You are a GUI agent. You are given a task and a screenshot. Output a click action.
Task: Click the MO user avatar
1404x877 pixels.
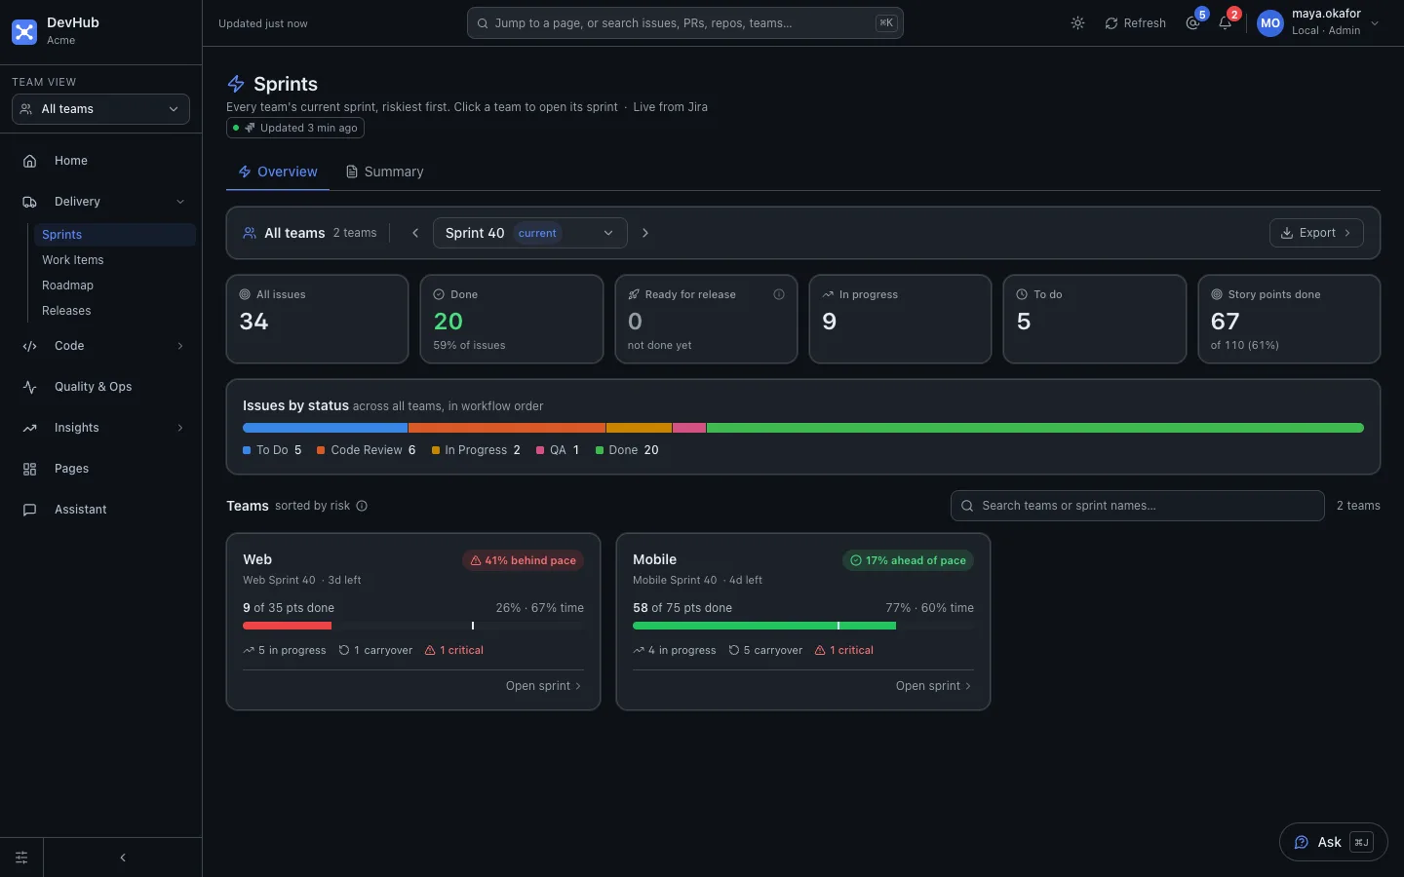1270,23
